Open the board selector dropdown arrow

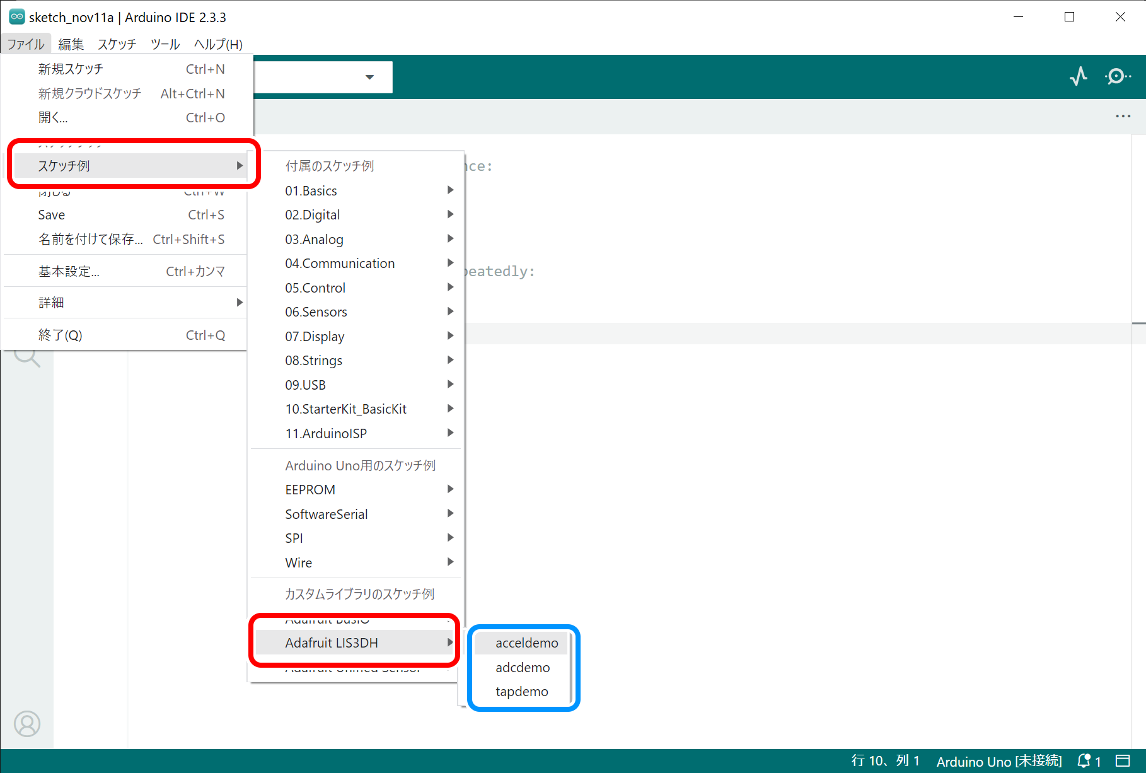369,77
